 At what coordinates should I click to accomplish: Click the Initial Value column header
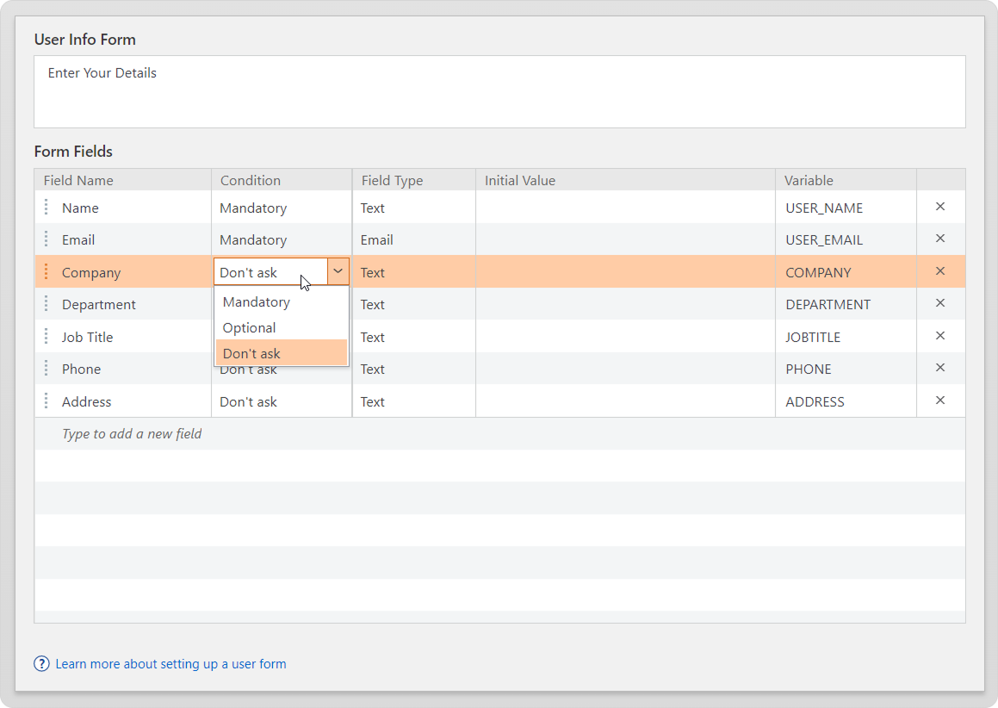[626, 180]
